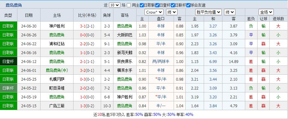The height and width of the screenshot is (119, 288).
Task: Click the 鹿岛鹿角 team title
Action: (14, 5)
